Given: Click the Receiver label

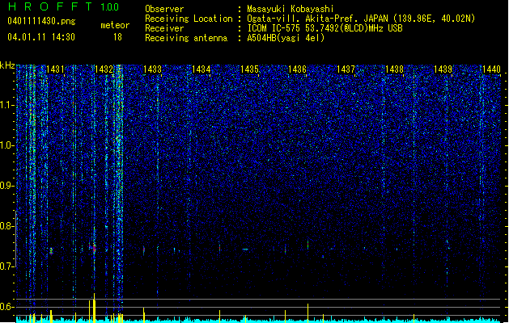Looking at the screenshot, I should pyautogui.click(x=164, y=28).
